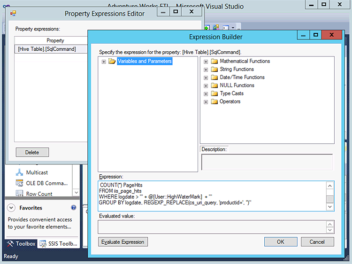The image size is (352, 264).
Task: Minimize the Expression Builder dialog
Action: pyautogui.click(x=303, y=35)
